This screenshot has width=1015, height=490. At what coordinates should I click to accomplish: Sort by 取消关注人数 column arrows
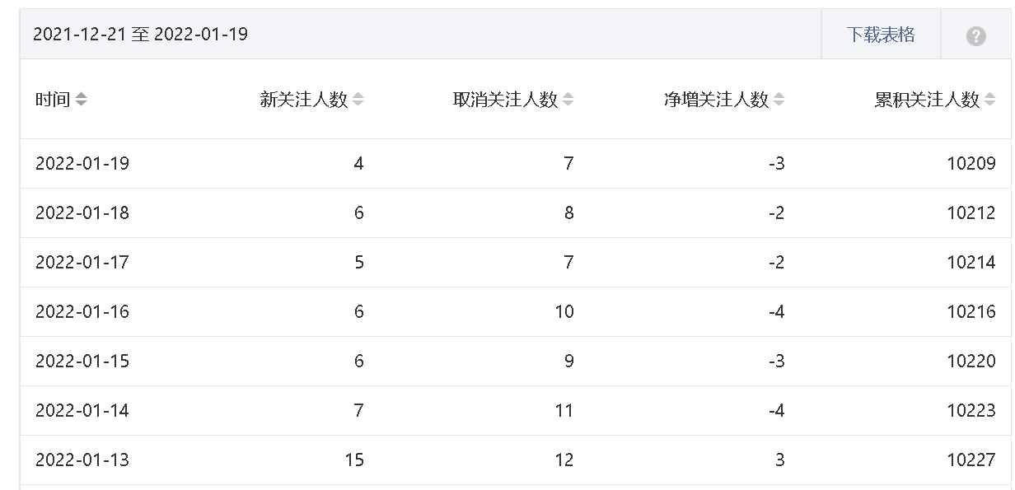tap(568, 100)
